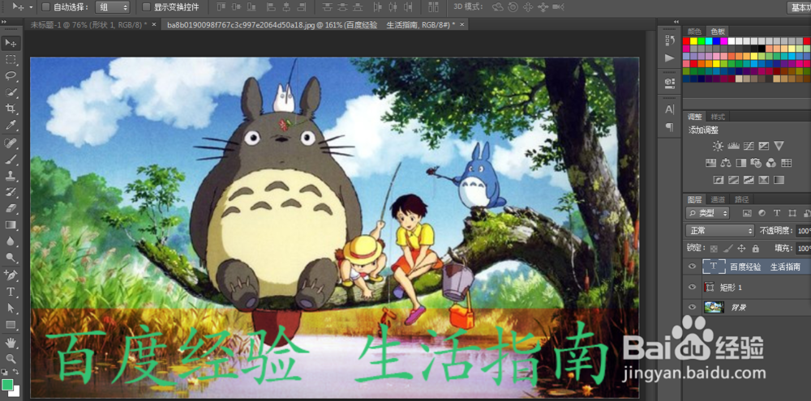Viewport: 811px width, 401px height.
Task: Click the auto-align layers icon
Action: [x=433, y=7]
